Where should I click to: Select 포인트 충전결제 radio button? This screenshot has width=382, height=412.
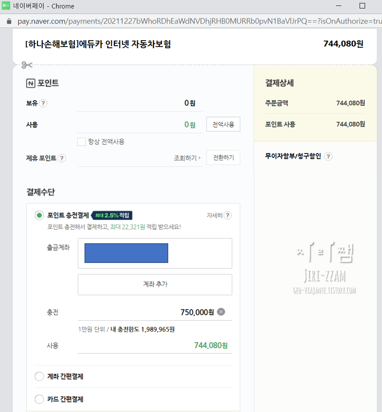pos(39,215)
